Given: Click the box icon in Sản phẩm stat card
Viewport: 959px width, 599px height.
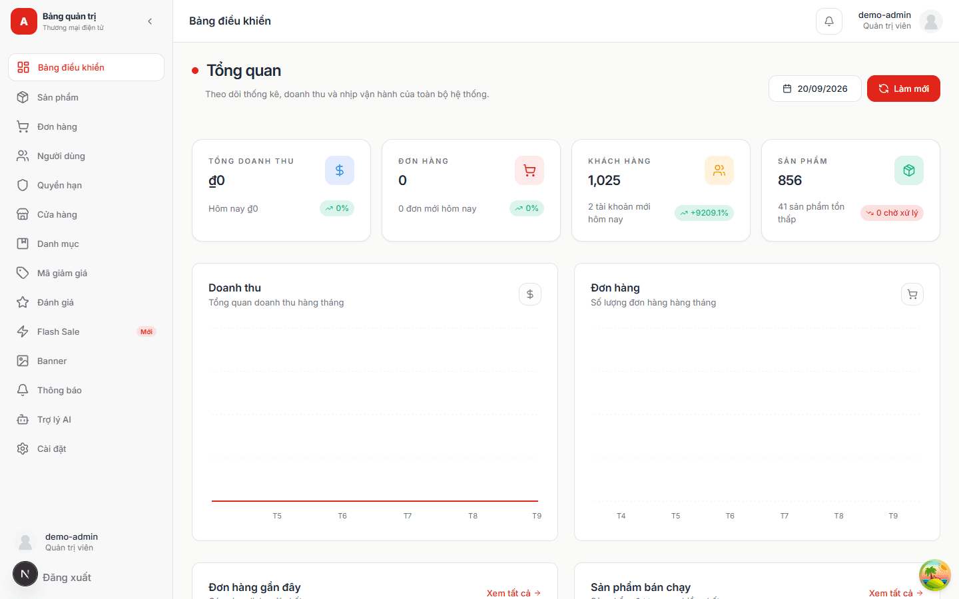Looking at the screenshot, I should click(x=909, y=170).
